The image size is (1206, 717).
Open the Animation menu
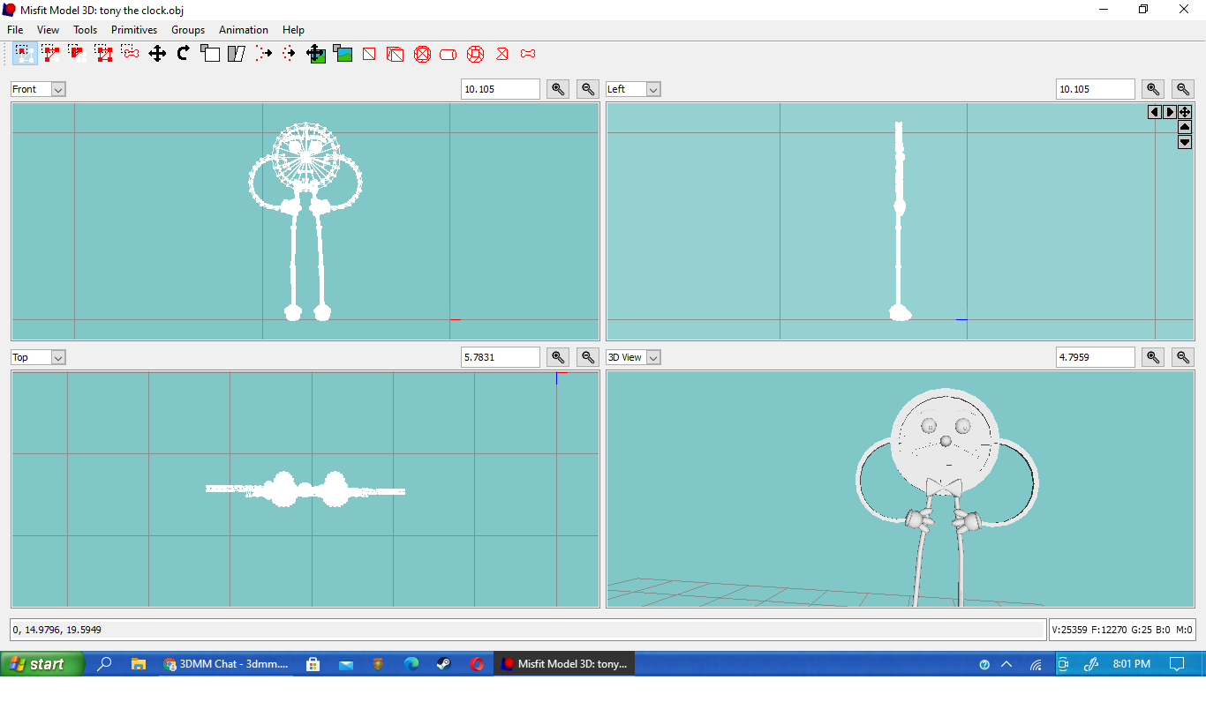click(x=243, y=30)
